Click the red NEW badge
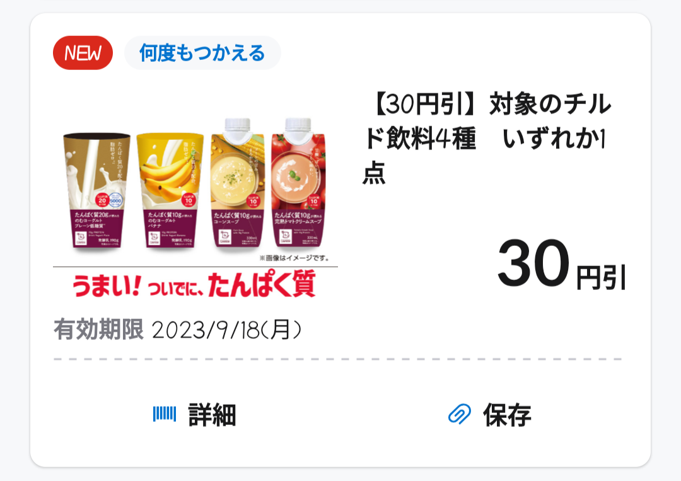 [83, 53]
